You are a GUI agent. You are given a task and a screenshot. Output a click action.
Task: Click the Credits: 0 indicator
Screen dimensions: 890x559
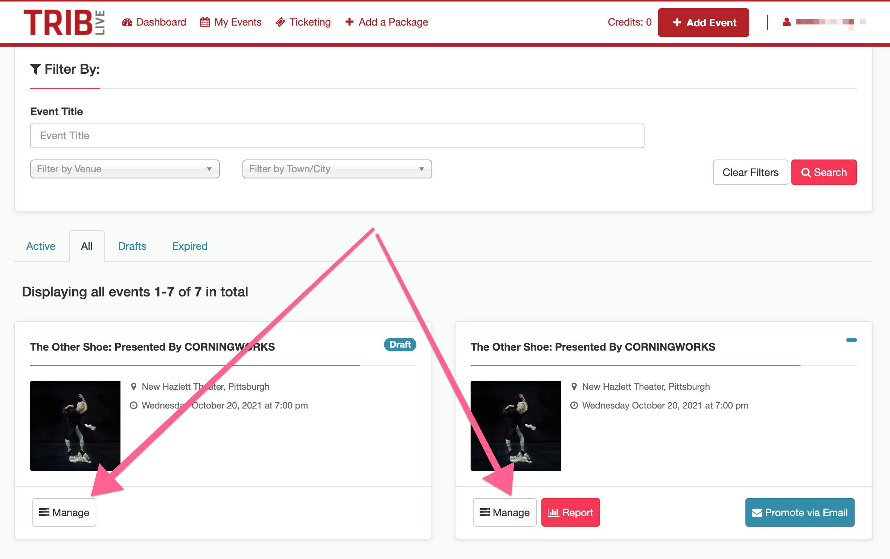coord(629,22)
